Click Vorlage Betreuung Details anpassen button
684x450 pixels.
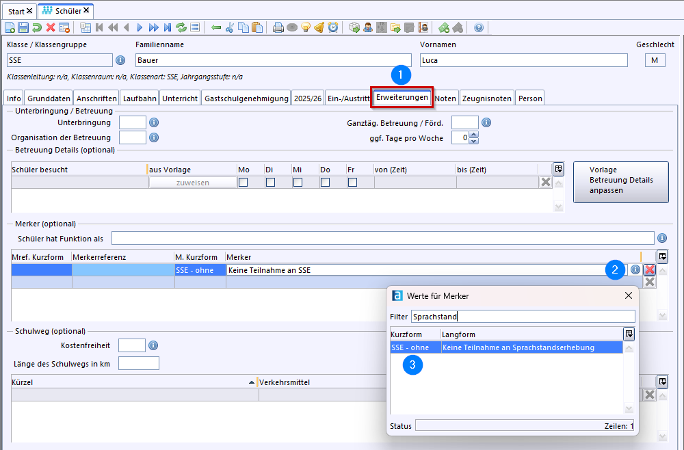(620, 181)
